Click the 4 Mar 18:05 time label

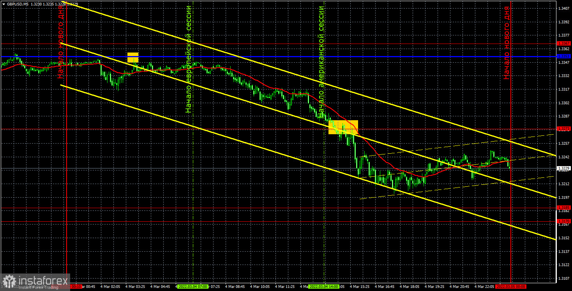[410, 286]
